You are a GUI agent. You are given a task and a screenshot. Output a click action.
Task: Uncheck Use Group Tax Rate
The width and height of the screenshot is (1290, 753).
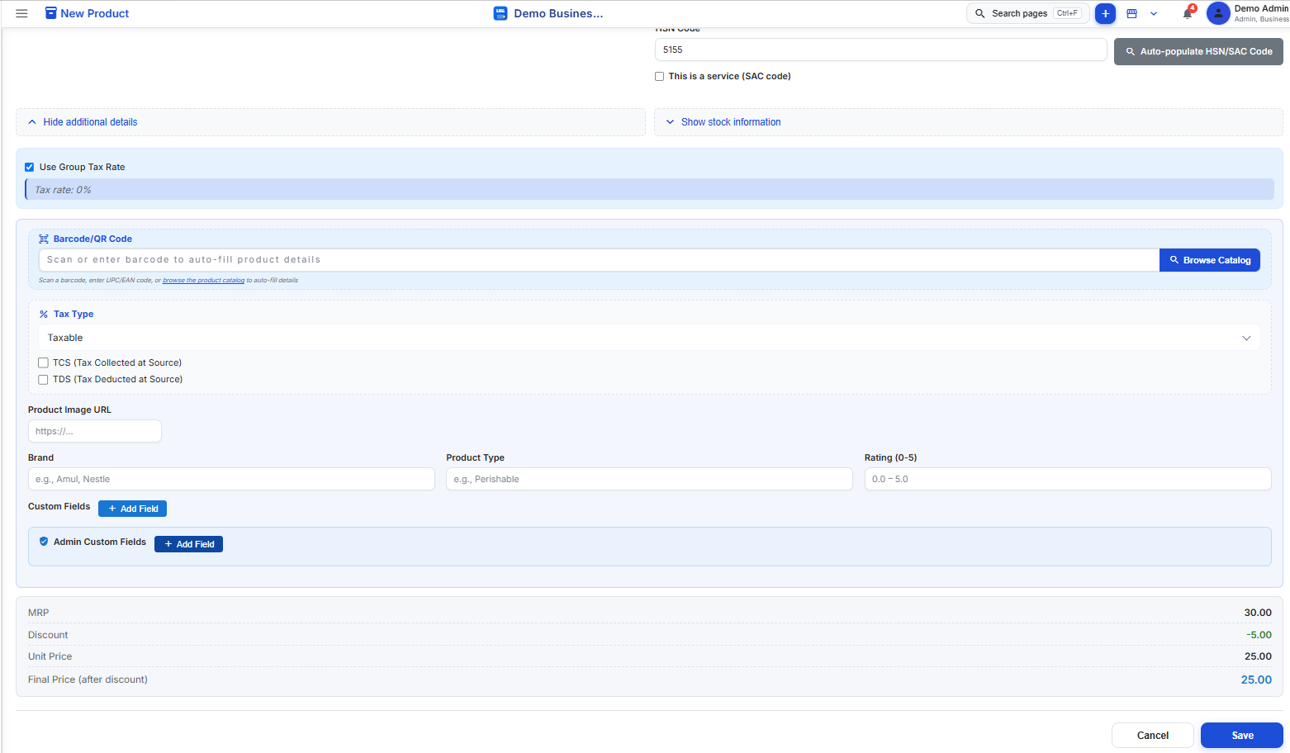(x=30, y=167)
